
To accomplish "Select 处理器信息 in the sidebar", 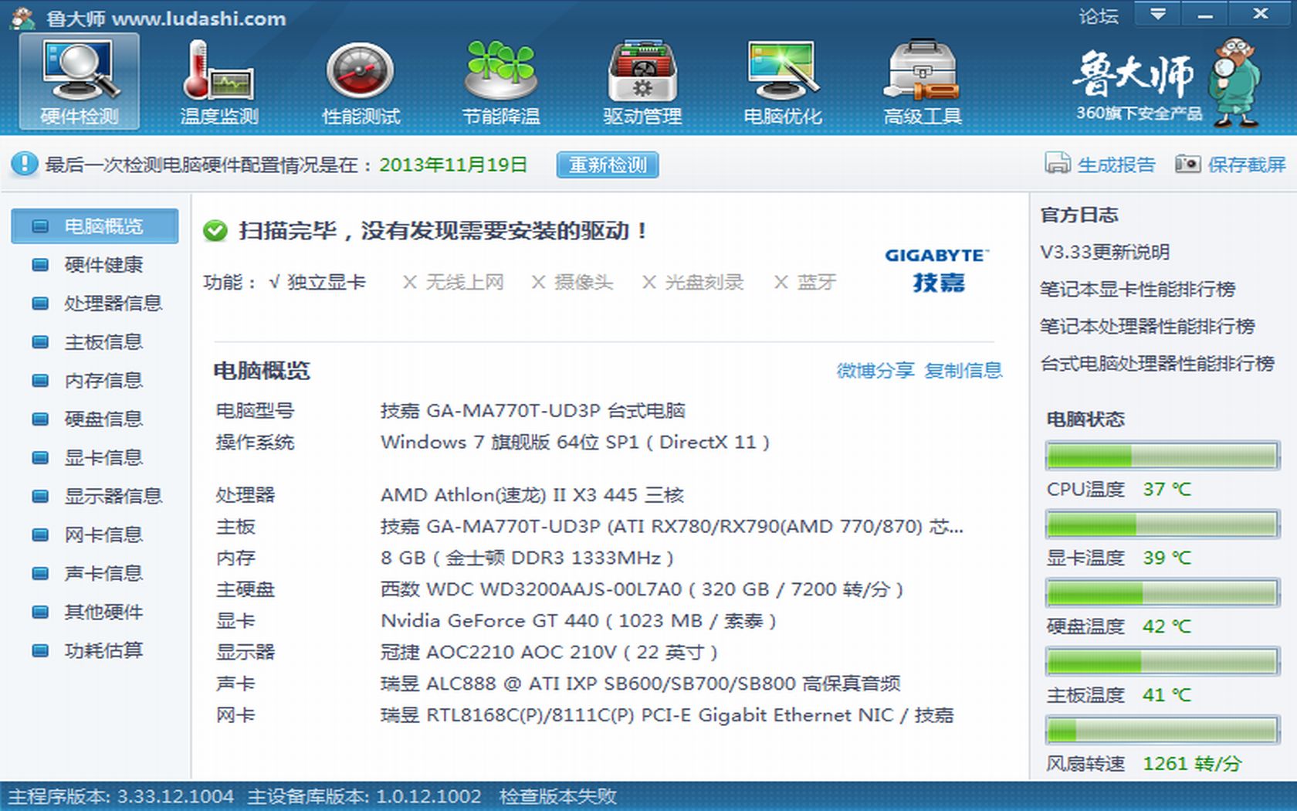I will pos(113,303).
